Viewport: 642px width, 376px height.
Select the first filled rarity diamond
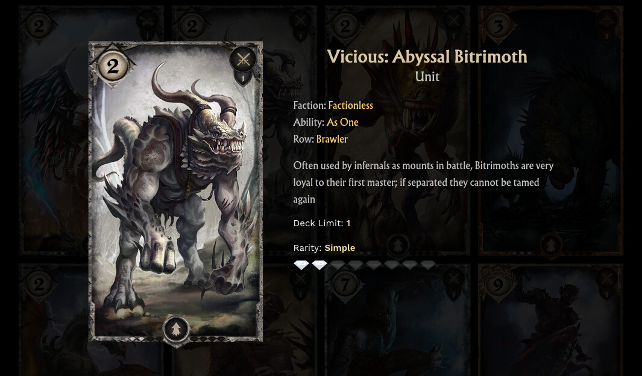pyautogui.click(x=301, y=265)
